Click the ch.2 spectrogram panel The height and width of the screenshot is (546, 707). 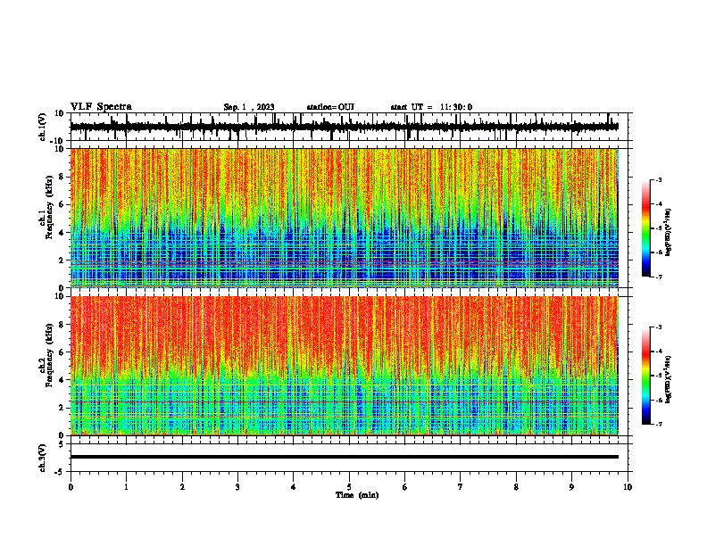coord(344,366)
